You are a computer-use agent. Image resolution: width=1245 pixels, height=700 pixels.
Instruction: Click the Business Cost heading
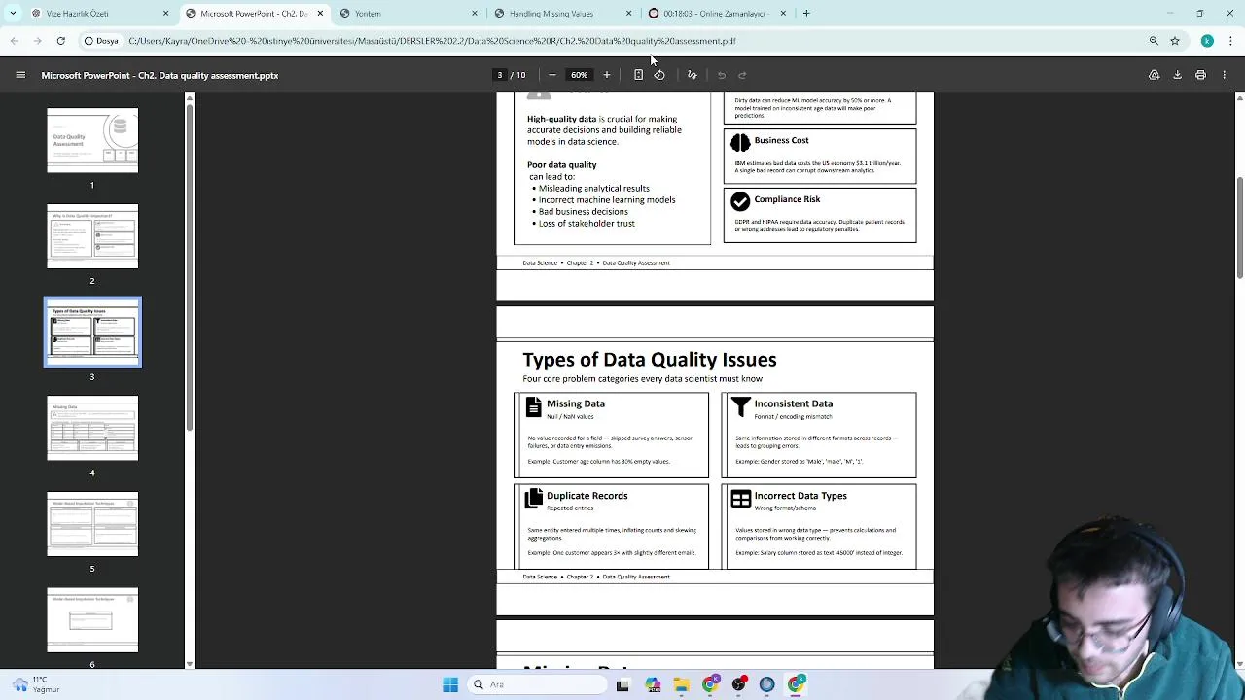click(781, 140)
